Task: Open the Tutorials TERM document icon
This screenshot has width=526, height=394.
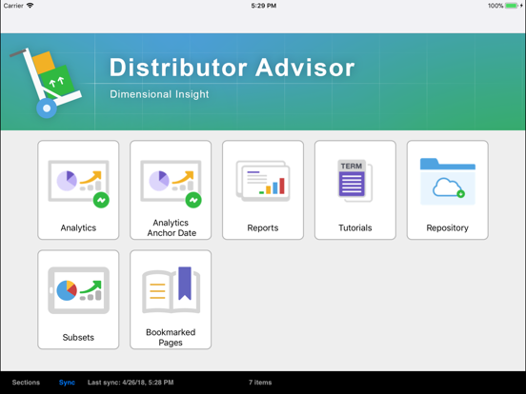Action: (x=354, y=181)
